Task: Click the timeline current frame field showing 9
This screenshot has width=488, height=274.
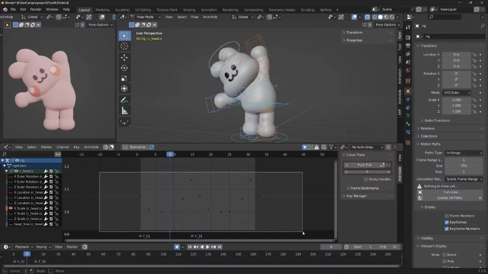Action: [x=331, y=247]
